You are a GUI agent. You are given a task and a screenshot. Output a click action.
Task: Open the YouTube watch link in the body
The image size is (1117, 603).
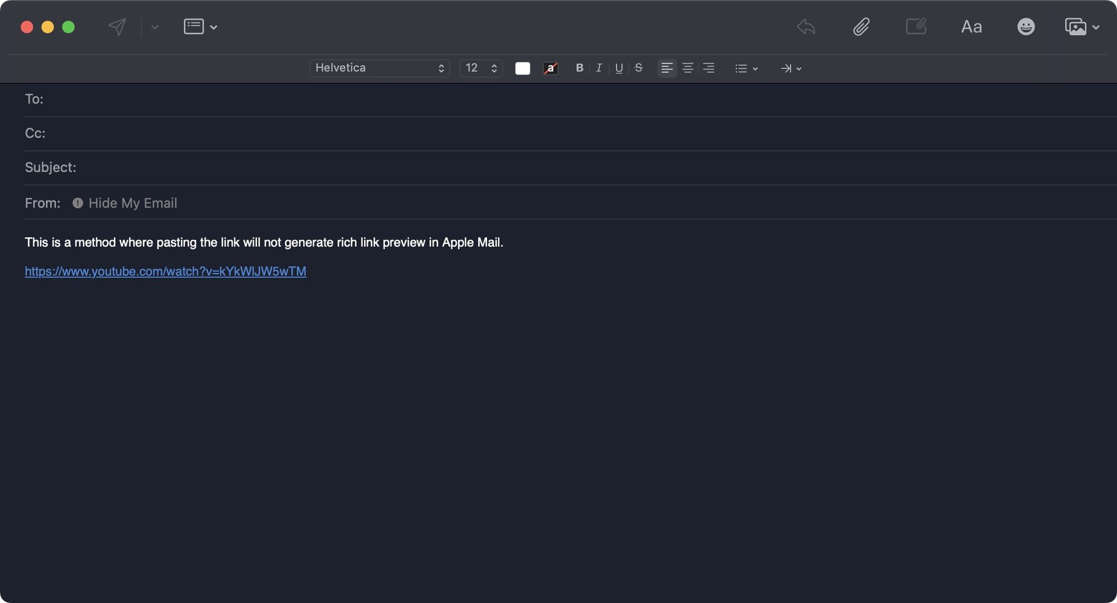tap(165, 271)
